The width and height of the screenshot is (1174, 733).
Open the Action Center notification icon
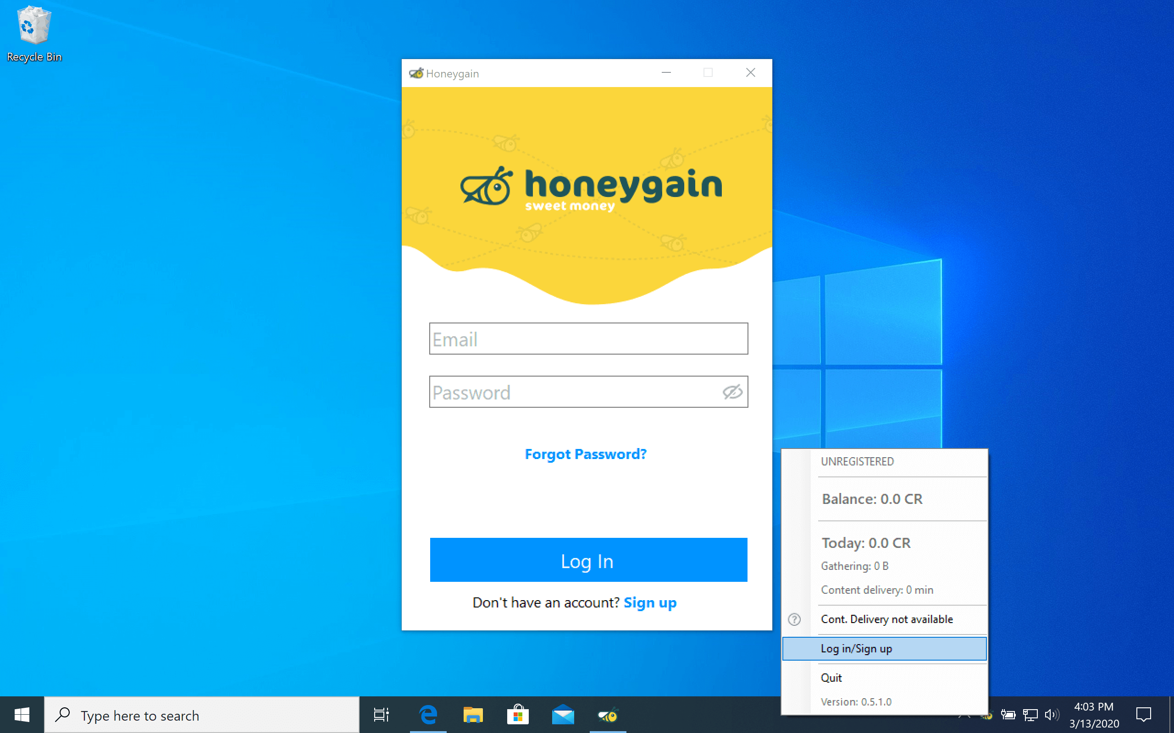[x=1144, y=715]
